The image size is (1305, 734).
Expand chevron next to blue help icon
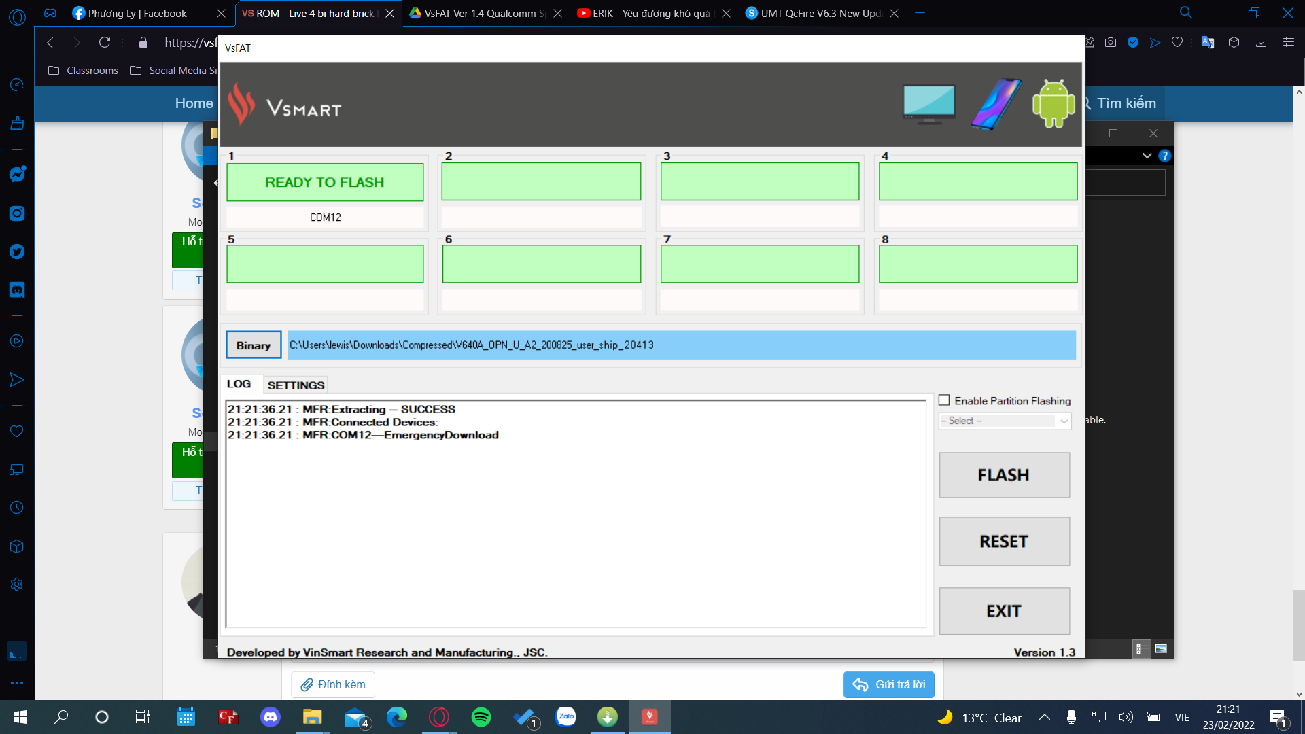1147,156
